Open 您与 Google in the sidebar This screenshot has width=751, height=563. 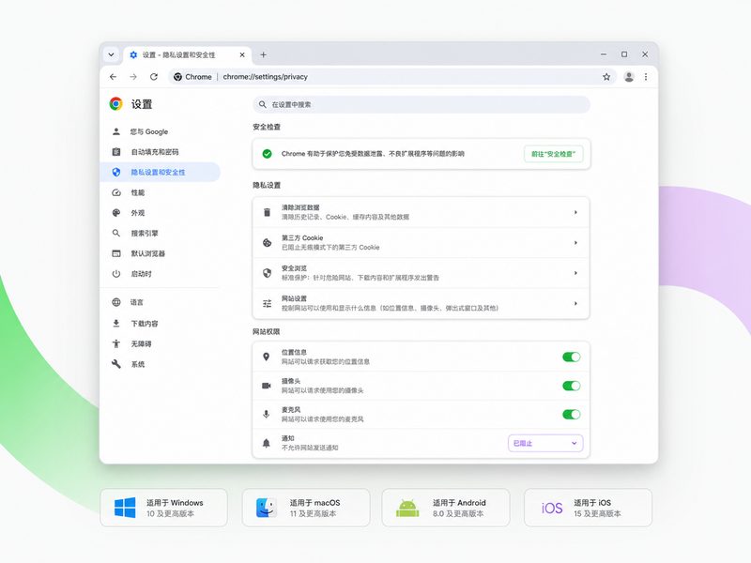[x=161, y=131]
